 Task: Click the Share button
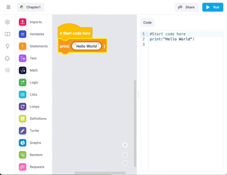point(186,7)
